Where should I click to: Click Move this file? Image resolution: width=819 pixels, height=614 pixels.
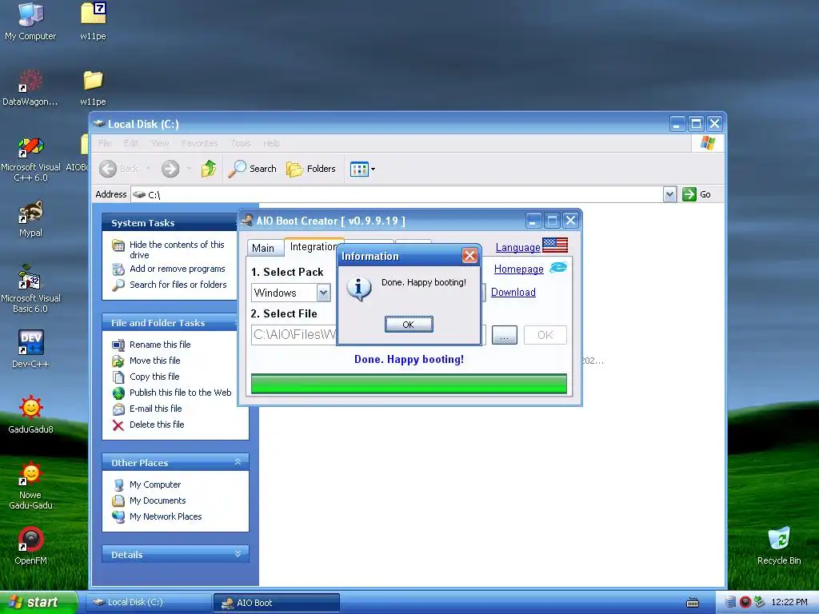tap(154, 361)
